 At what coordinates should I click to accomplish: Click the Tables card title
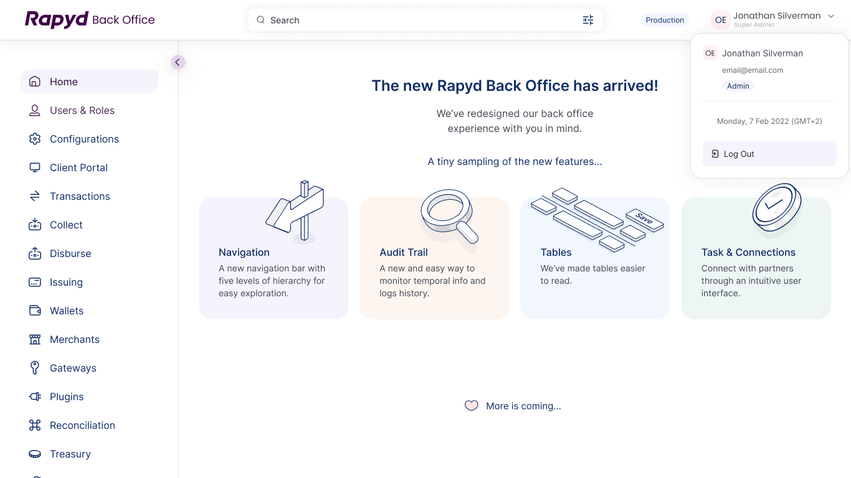point(556,252)
